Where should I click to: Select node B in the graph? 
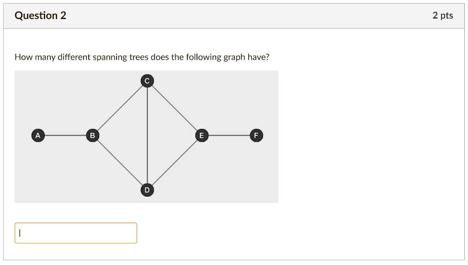pos(92,135)
